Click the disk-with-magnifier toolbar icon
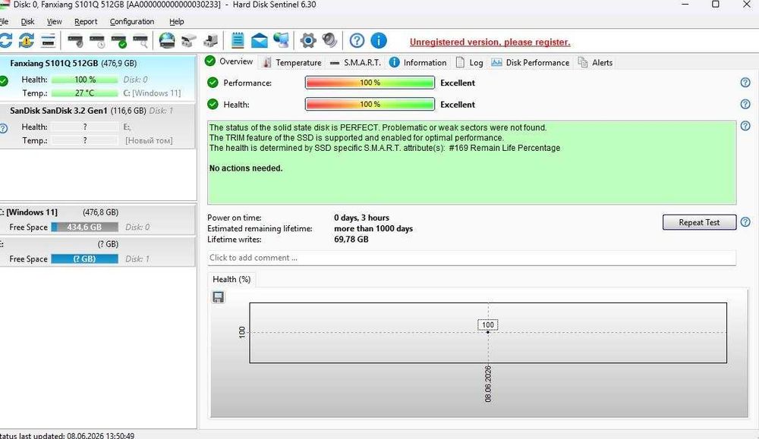The height and width of the screenshot is (439, 759). coord(140,41)
